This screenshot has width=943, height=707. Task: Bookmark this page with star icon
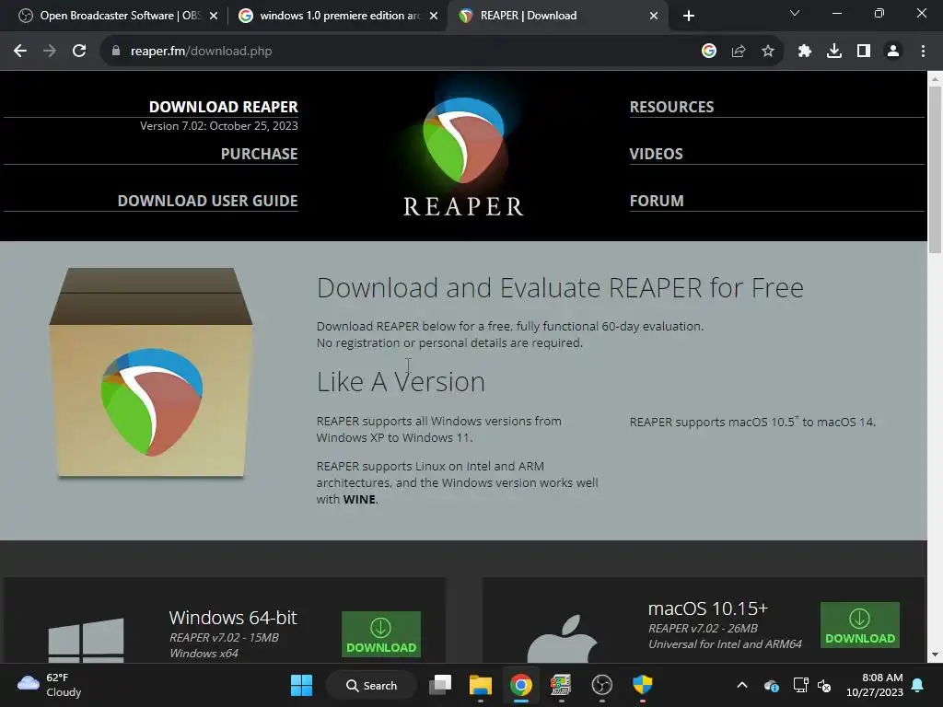coord(768,52)
